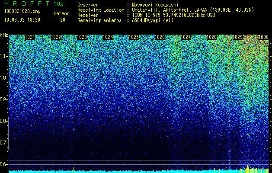
Task: Click the ICOM IC-575 receiver frequency text
Action: coord(173,15)
